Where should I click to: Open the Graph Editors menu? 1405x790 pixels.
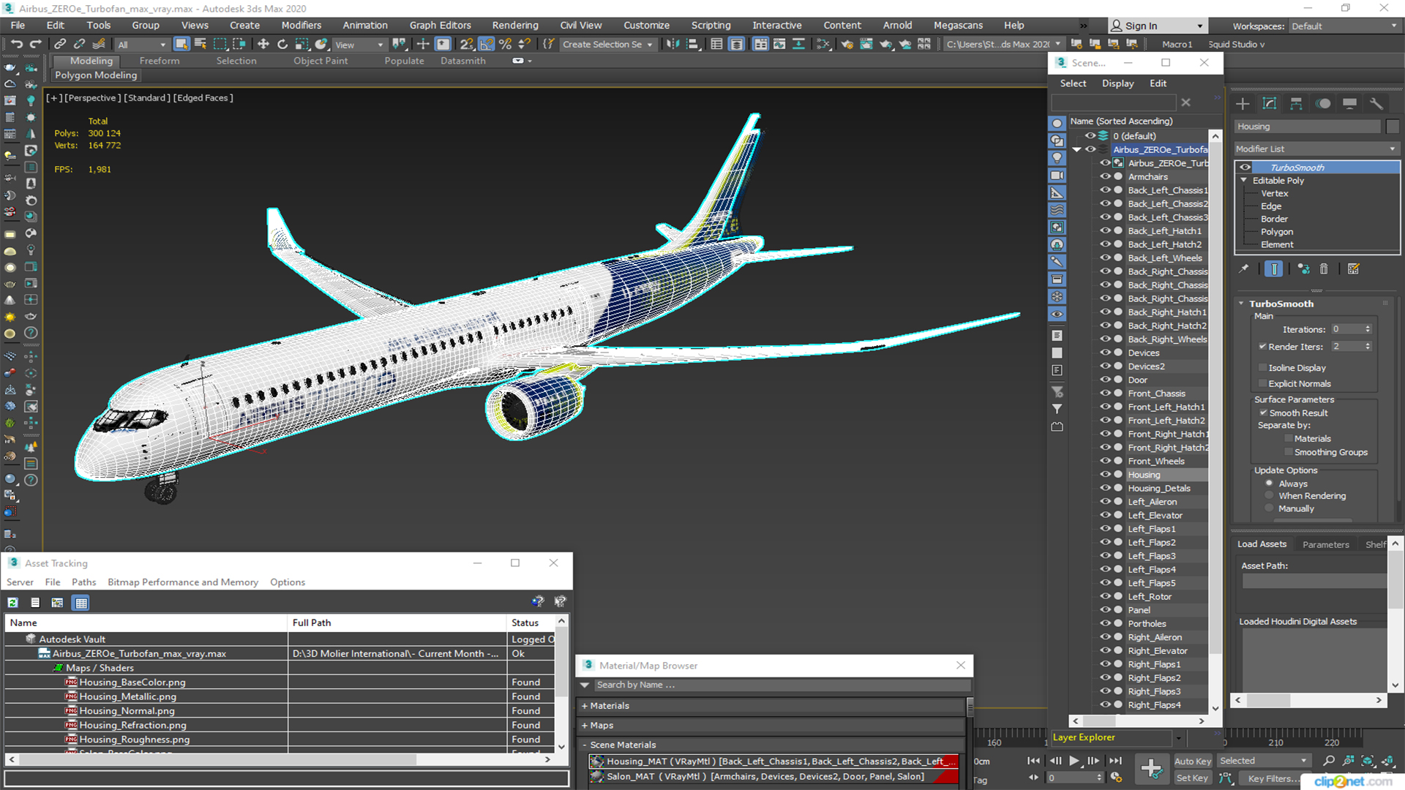440,25
